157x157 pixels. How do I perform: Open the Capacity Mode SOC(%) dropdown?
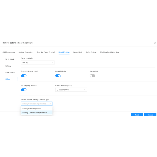(38, 63)
